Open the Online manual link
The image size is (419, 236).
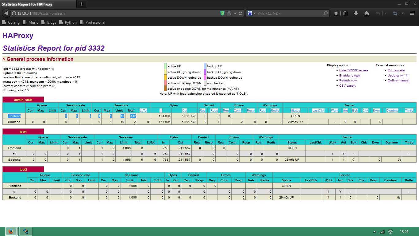coord(398,81)
